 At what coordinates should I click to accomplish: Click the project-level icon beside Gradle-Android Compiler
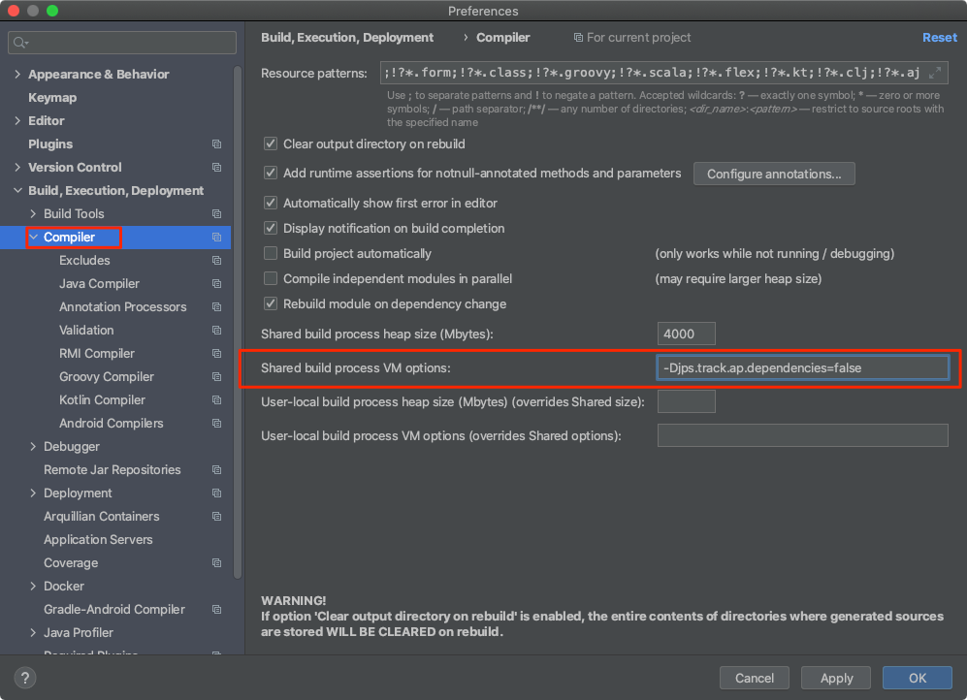[x=216, y=610]
